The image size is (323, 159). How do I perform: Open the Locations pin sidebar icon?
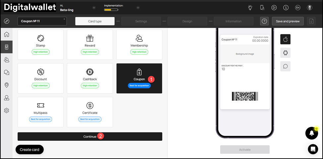[x=7, y=85]
